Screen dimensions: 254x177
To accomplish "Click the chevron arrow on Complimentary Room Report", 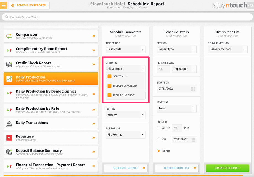I will coord(94,50).
